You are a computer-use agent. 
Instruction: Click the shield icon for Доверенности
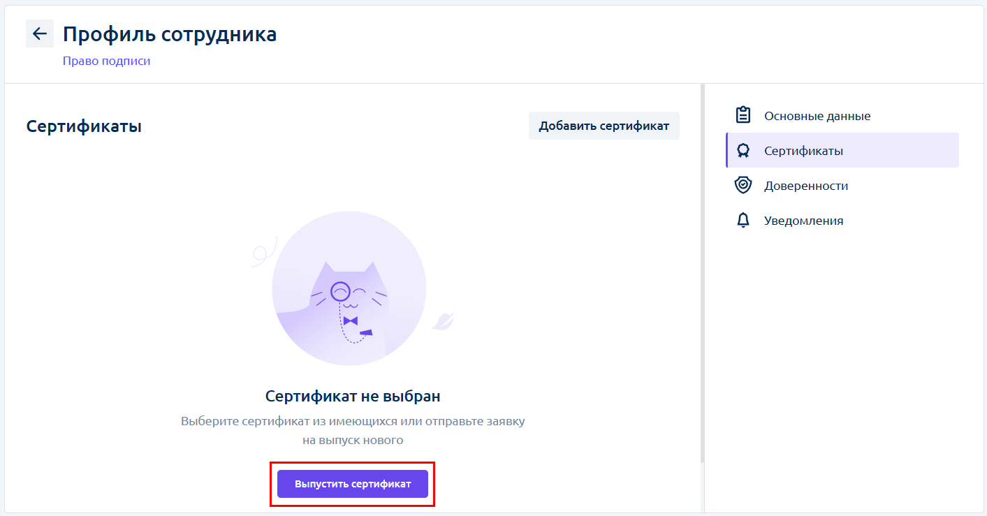tap(743, 186)
